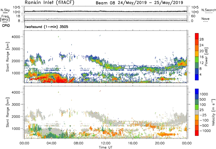
Task: Click the "N.Search" legend label
Action: pos(208,10)
